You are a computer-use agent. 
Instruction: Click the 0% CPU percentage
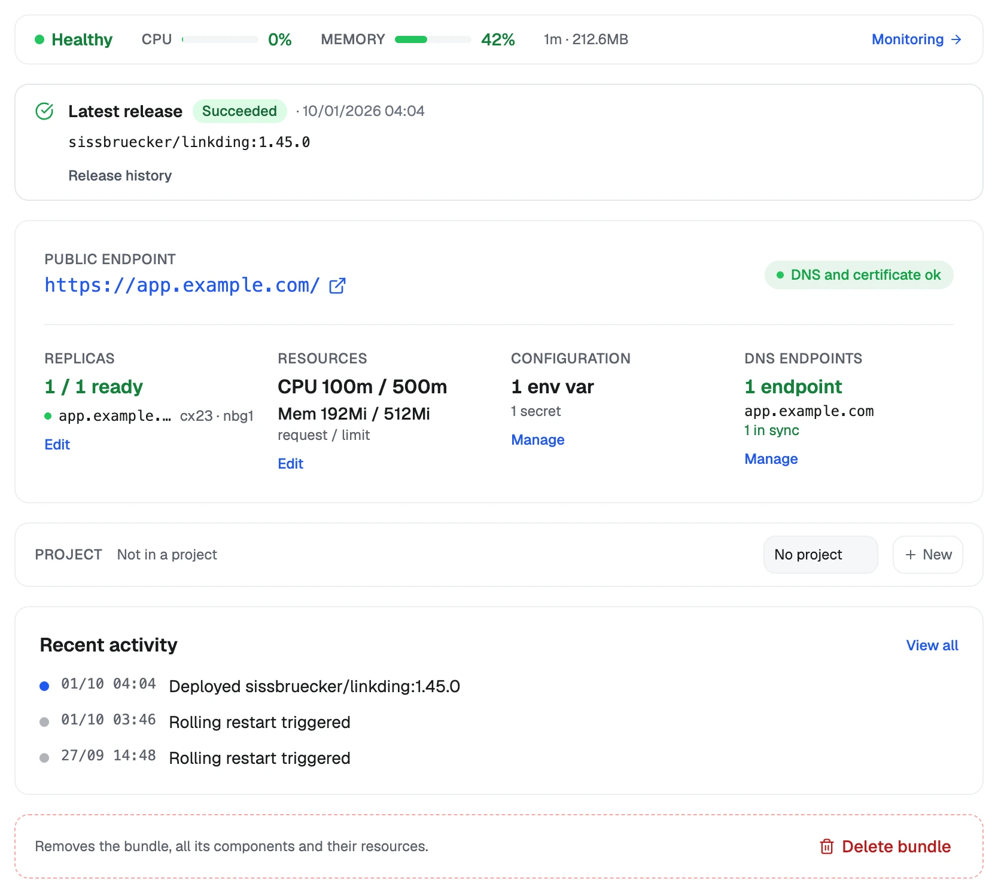[x=280, y=39]
